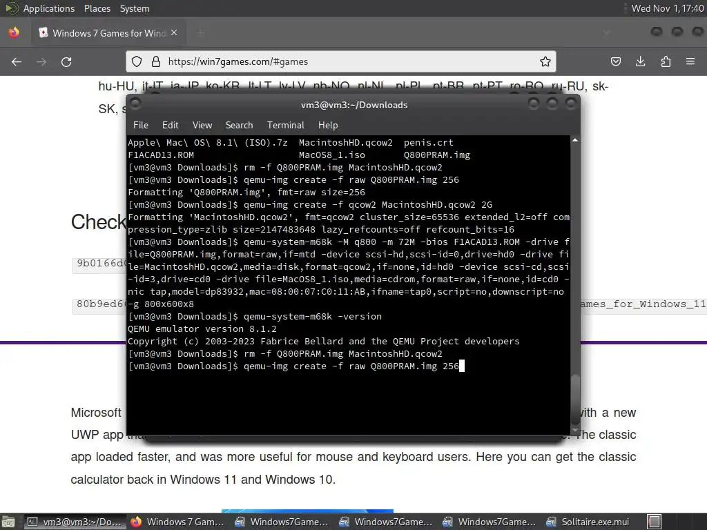
Task: Reload the win7games page
Action: click(x=66, y=61)
